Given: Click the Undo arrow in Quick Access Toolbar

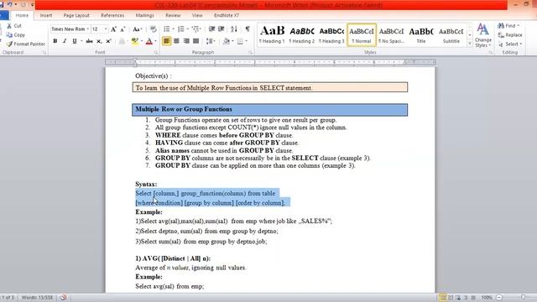Looking at the screenshot, I should click(x=9, y=4).
